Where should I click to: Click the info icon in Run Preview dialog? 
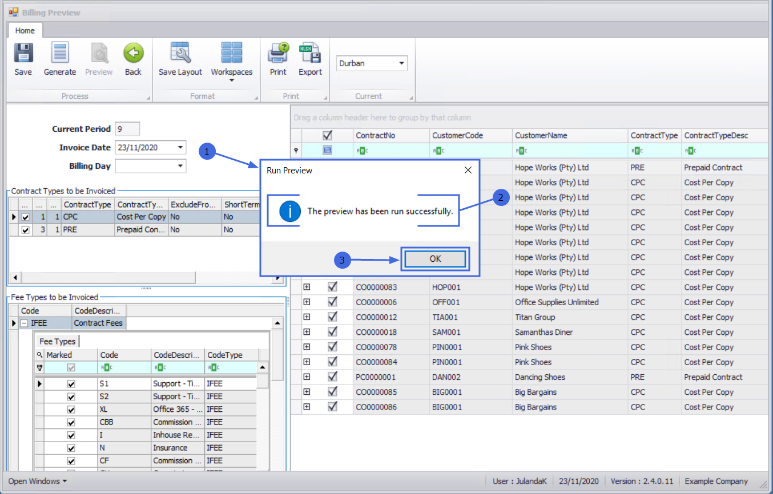click(290, 211)
